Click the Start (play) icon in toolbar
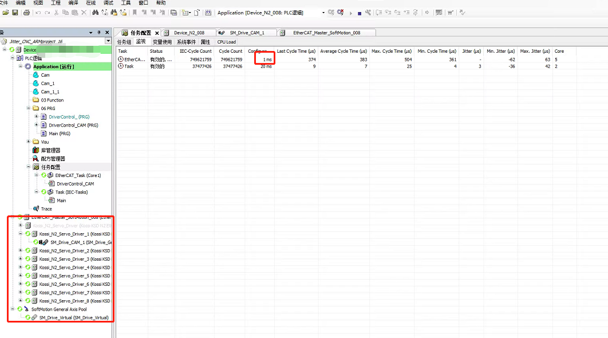Screen dimensions: 608x338 [x=351, y=13]
